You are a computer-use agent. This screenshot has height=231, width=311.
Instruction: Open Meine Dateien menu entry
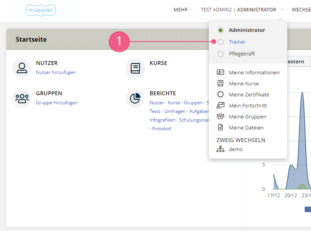tap(246, 128)
